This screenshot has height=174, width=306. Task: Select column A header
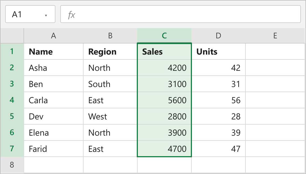coord(54,35)
